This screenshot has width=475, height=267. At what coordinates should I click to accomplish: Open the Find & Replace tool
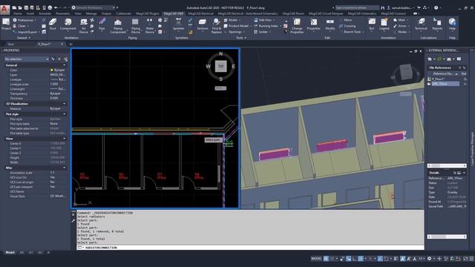[216, 26]
